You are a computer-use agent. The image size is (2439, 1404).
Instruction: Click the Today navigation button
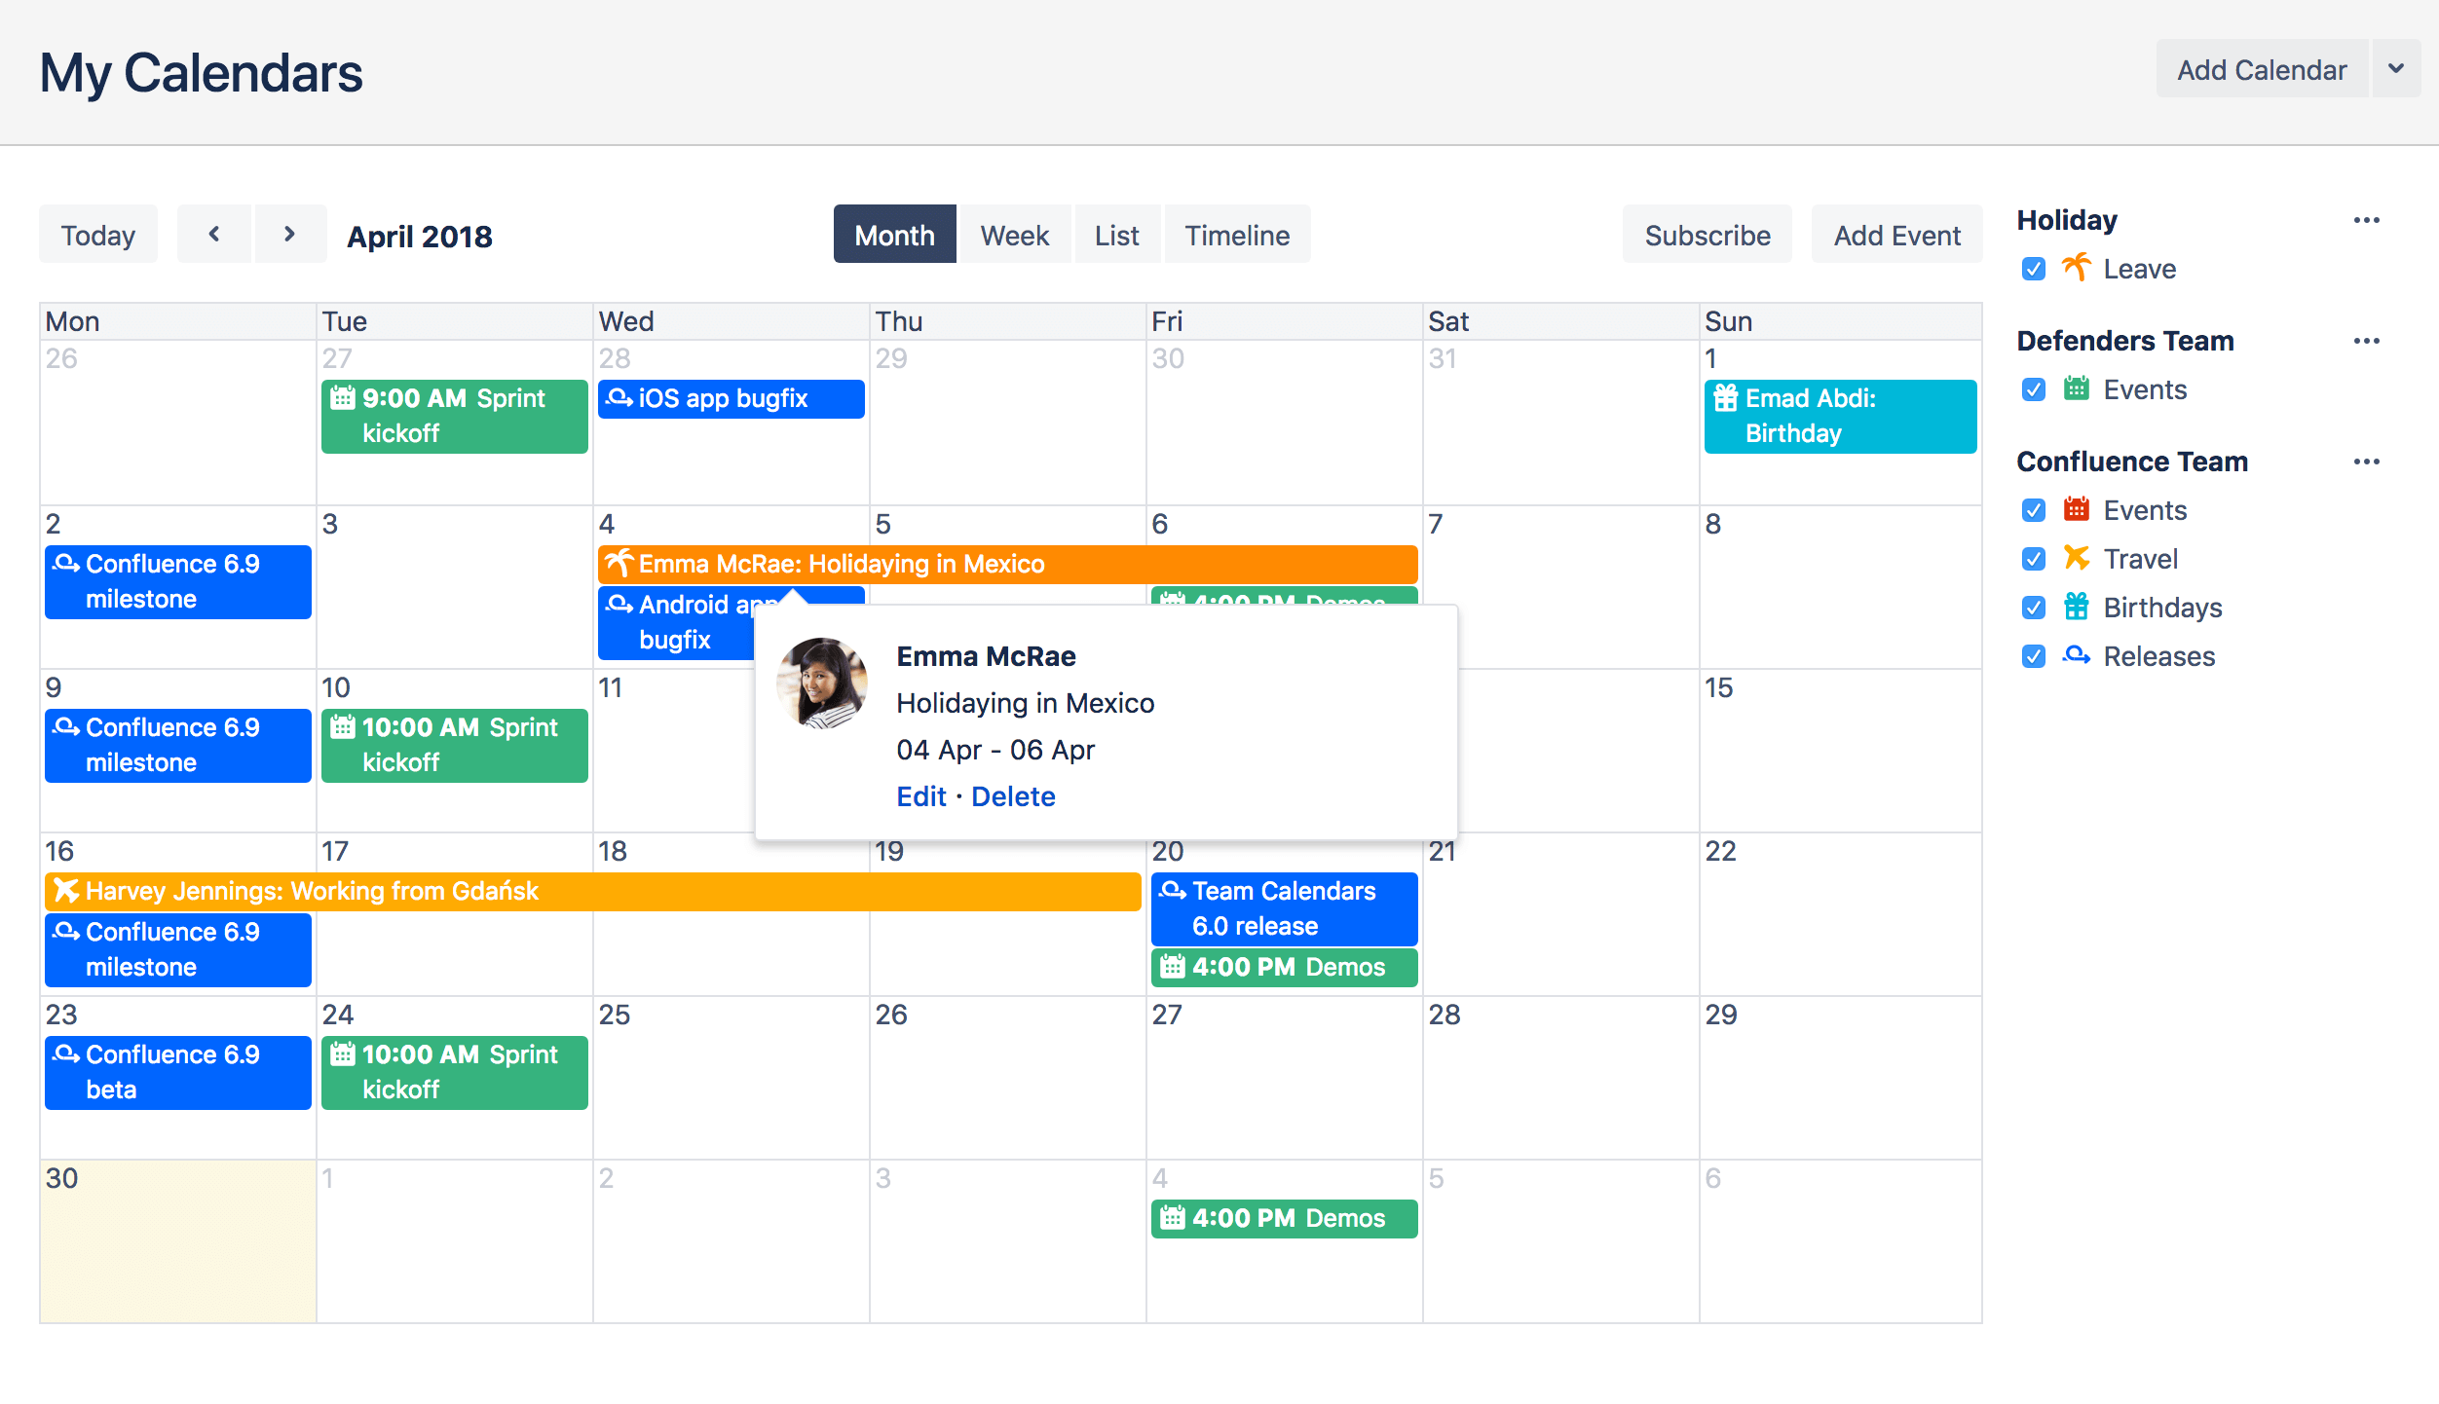click(x=97, y=235)
